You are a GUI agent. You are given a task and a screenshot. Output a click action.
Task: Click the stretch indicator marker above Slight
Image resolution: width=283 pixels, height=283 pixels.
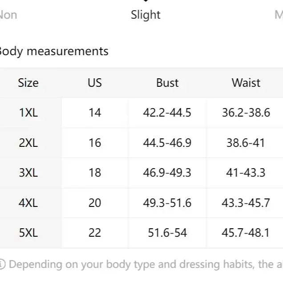146,1
